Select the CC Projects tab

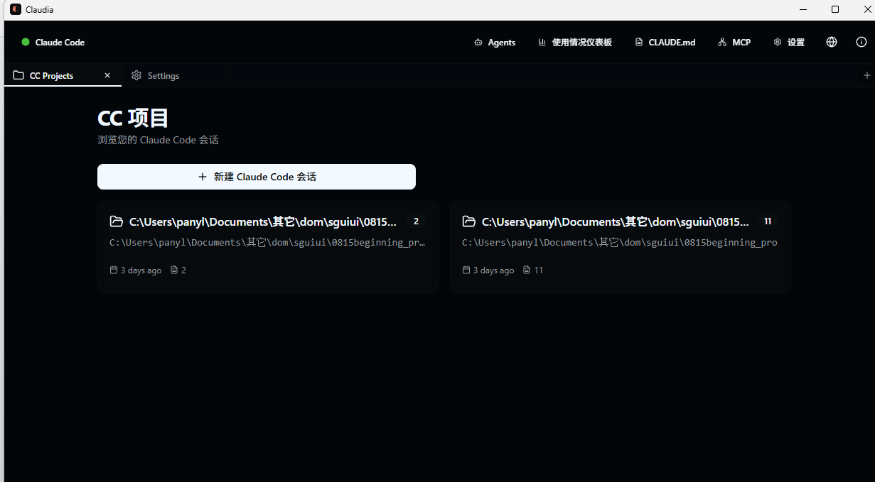tap(51, 76)
